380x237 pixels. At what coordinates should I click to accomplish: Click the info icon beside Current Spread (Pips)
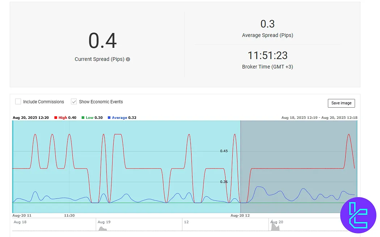pos(128,59)
